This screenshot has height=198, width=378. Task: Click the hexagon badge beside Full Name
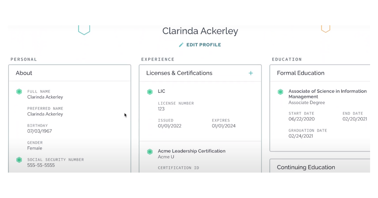coord(19,91)
